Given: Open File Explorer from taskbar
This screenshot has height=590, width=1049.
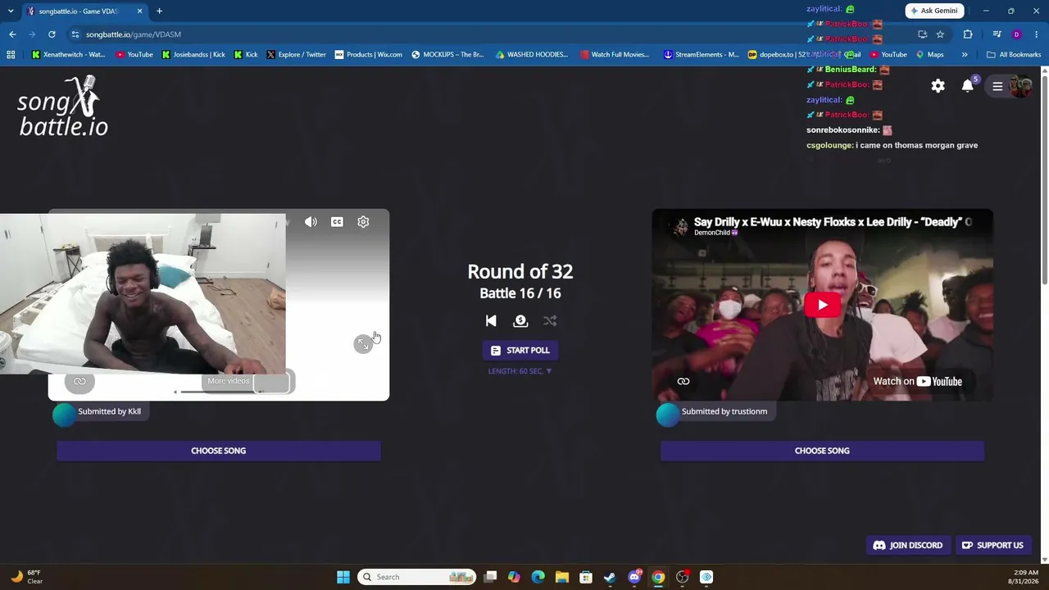Looking at the screenshot, I should 562,577.
